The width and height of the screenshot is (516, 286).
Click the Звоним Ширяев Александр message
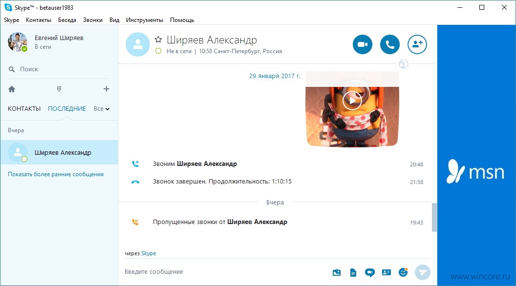click(x=195, y=163)
